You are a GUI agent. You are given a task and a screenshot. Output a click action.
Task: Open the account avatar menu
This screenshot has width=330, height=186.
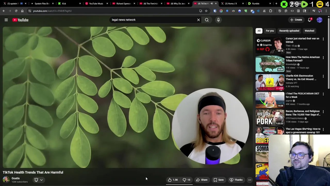coord(319,20)
